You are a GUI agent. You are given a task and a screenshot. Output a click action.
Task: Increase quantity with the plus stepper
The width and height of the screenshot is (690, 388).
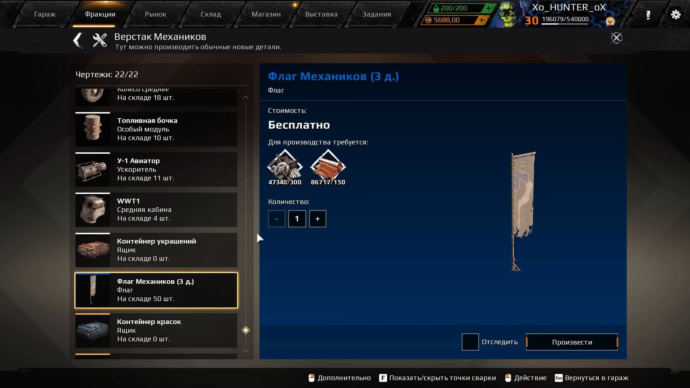[x=318, y=219]
